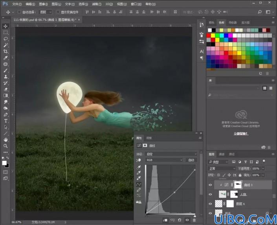The width and height of the screenshot is (277, 225).
Task: Open the RGB channel dropdown
Action: tap(164, 160)
